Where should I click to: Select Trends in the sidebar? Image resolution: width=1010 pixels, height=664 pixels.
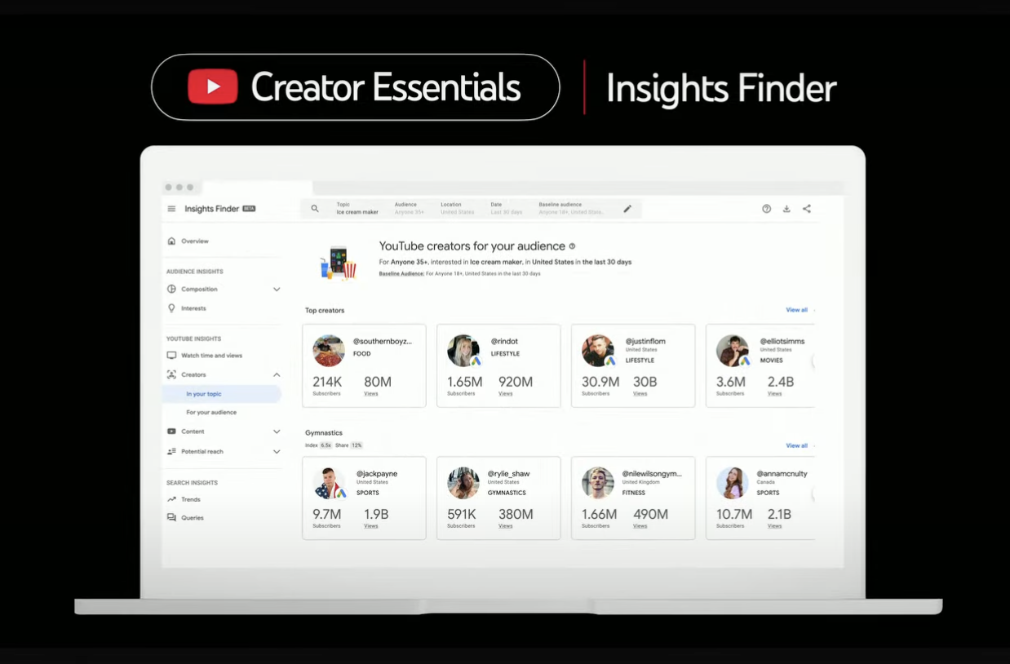(x=191, y=499)
